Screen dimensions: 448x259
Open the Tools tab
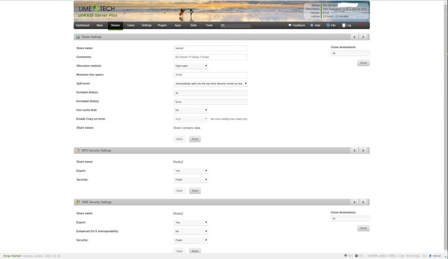coord(209,25)
